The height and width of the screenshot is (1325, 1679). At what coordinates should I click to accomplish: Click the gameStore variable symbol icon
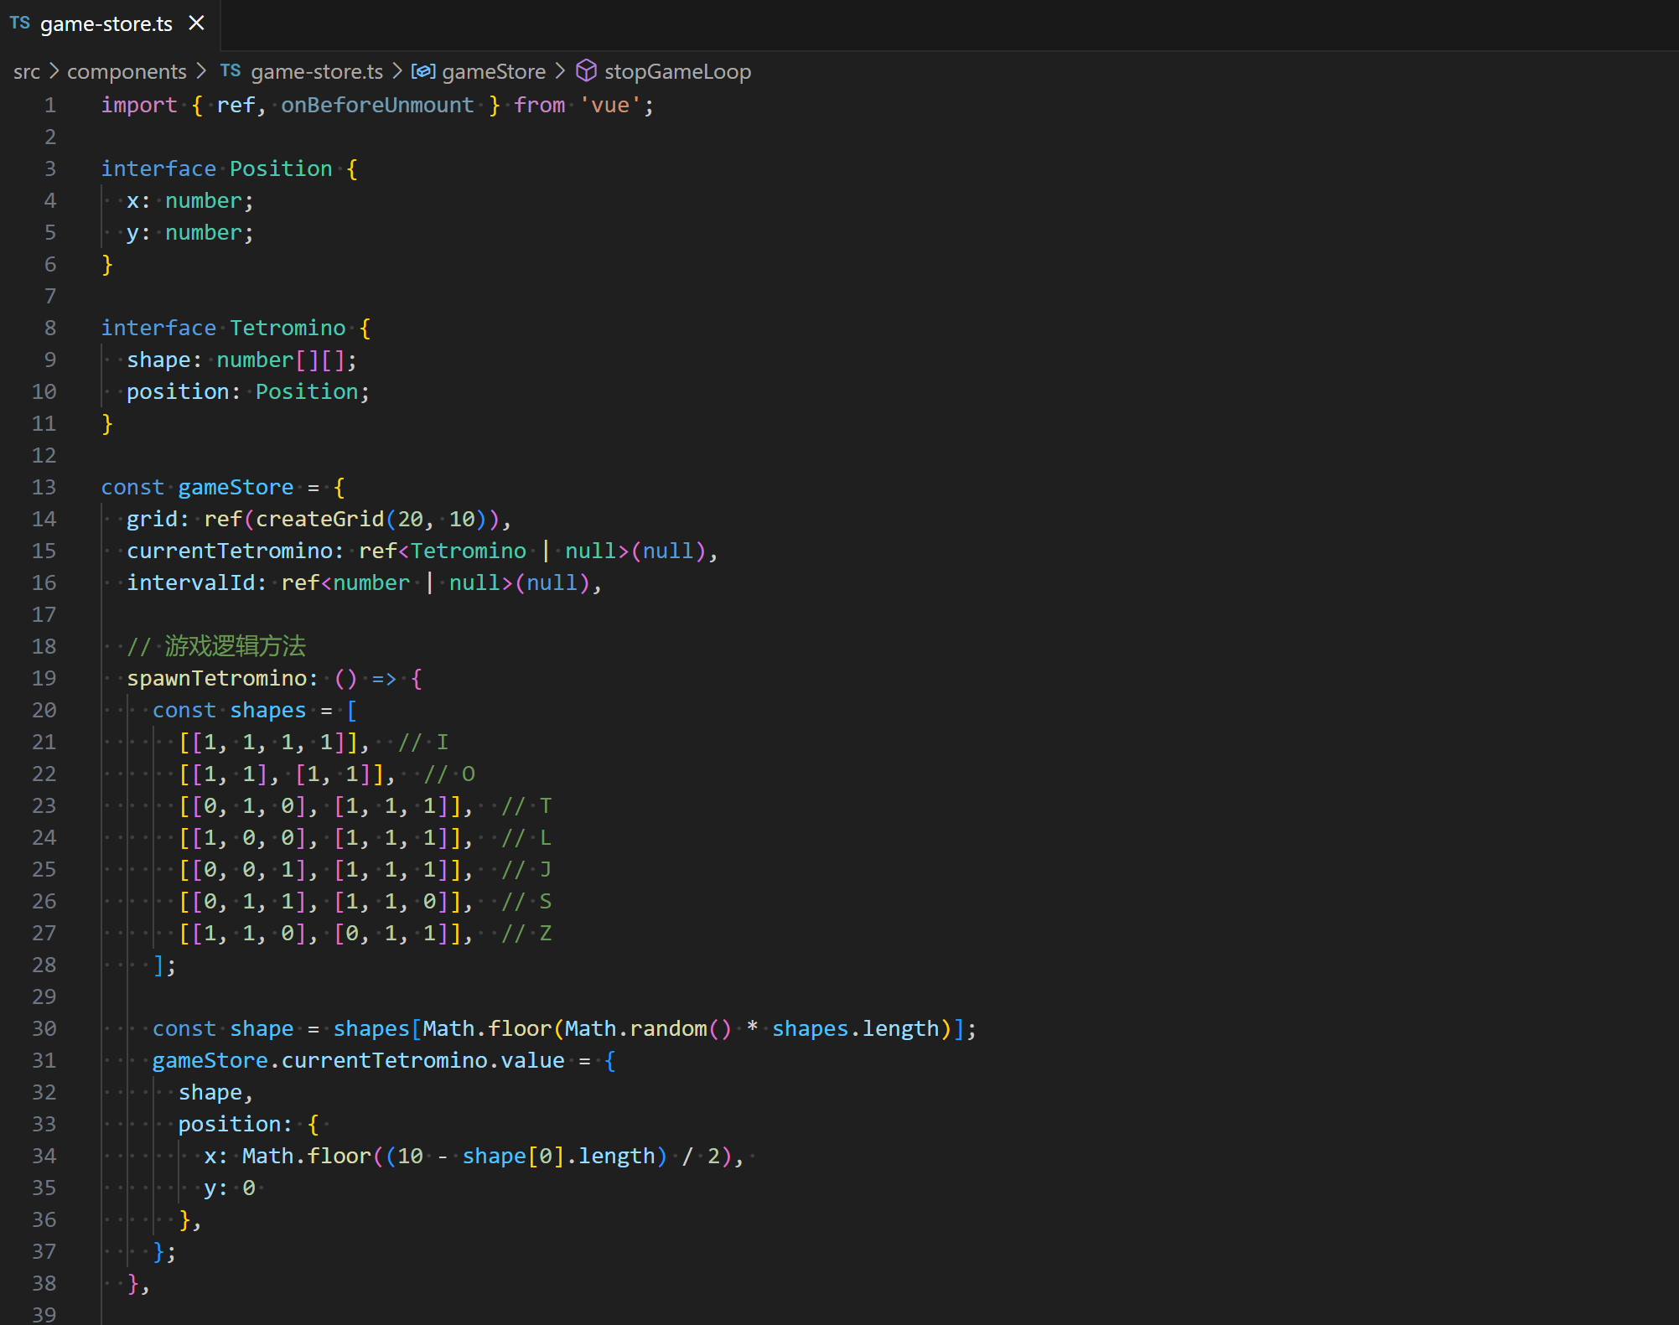(422, 72)
